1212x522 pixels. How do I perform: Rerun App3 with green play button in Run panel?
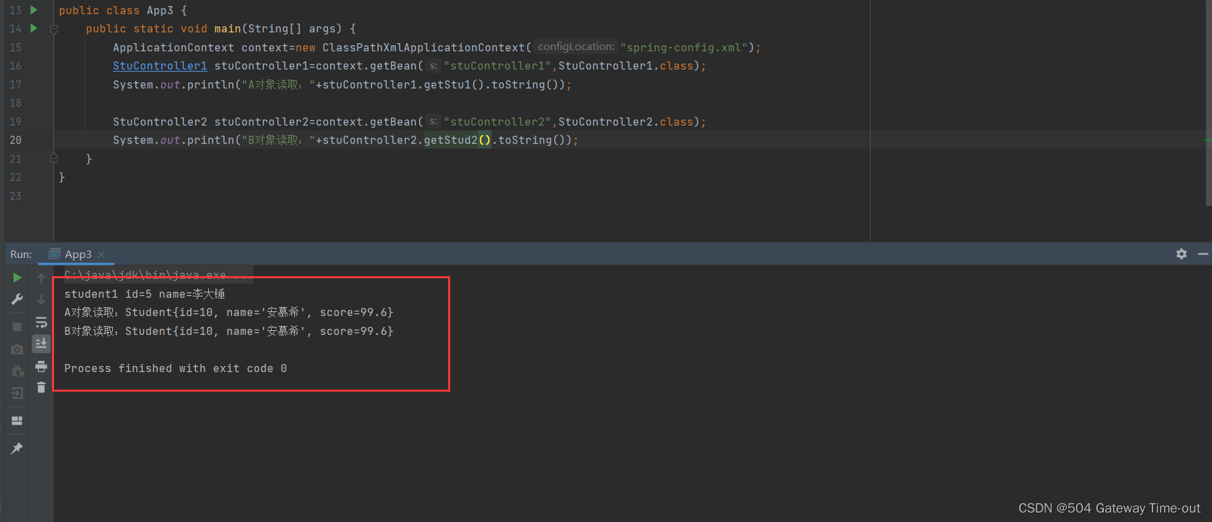(17, 278)
